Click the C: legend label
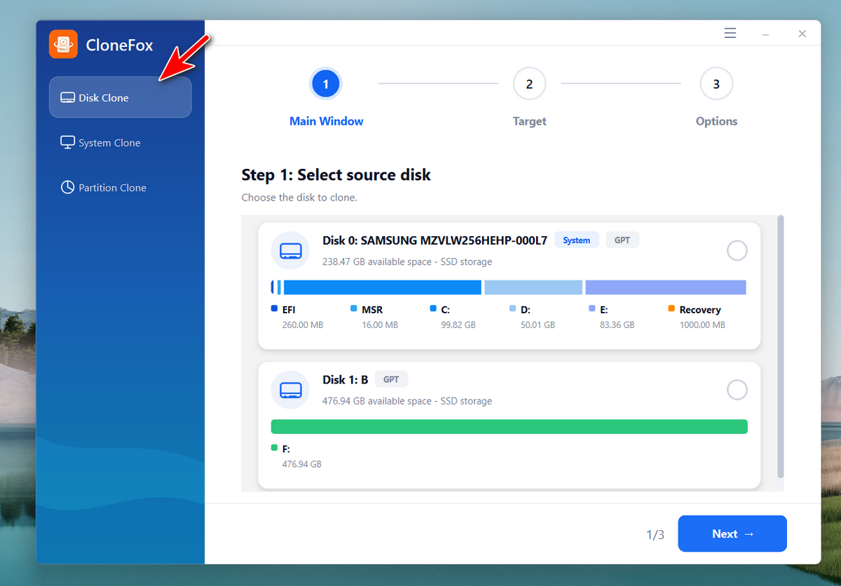The width and height of the screenshot is (841, 586). 446,310
